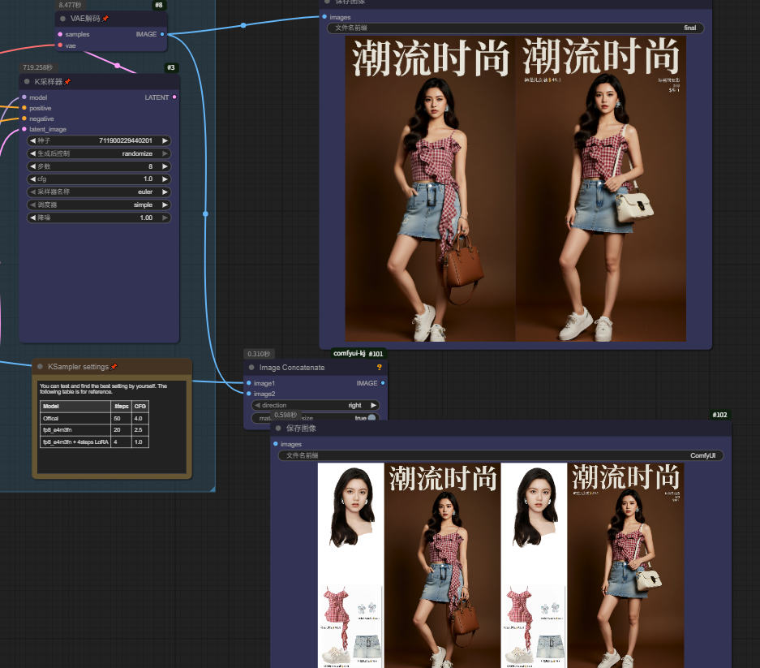
Task: Increase cfg with its right arrow
Action: (165, 179)
